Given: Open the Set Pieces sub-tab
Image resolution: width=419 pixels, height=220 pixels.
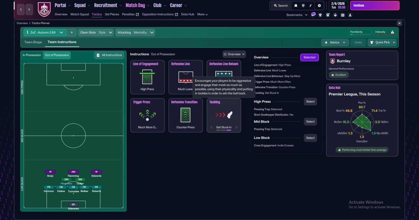Looking at the screenshot, I should (112, 14).
